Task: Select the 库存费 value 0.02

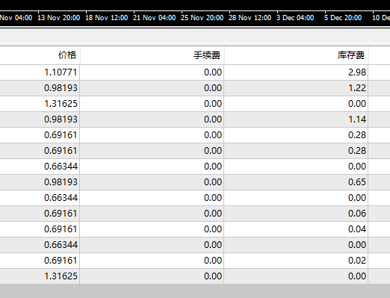Action: tap(357, 261)
